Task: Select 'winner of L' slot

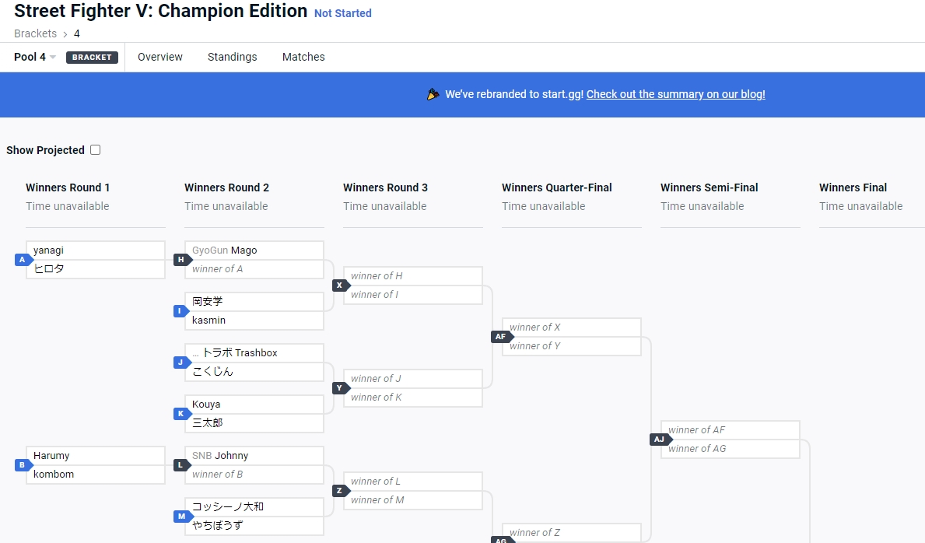Action: pyautogui.click(x=413, y=482)
